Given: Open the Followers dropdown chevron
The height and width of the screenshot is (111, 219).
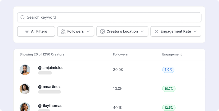Looking at the screenshot, I should pos(88,31).
